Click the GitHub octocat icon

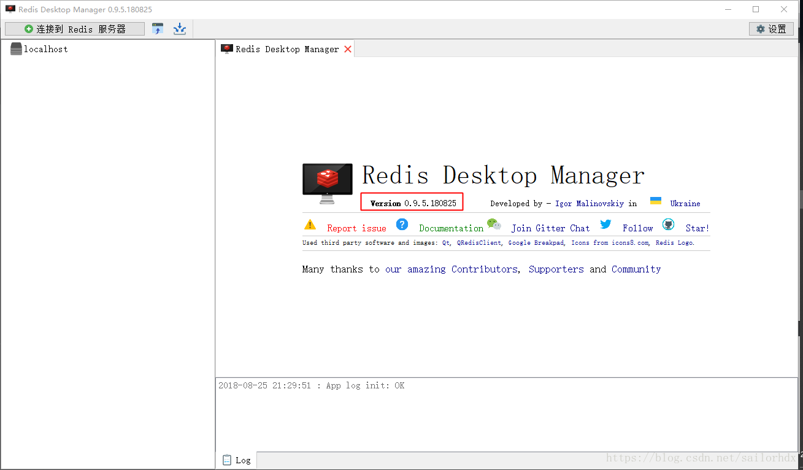(668, 225)
